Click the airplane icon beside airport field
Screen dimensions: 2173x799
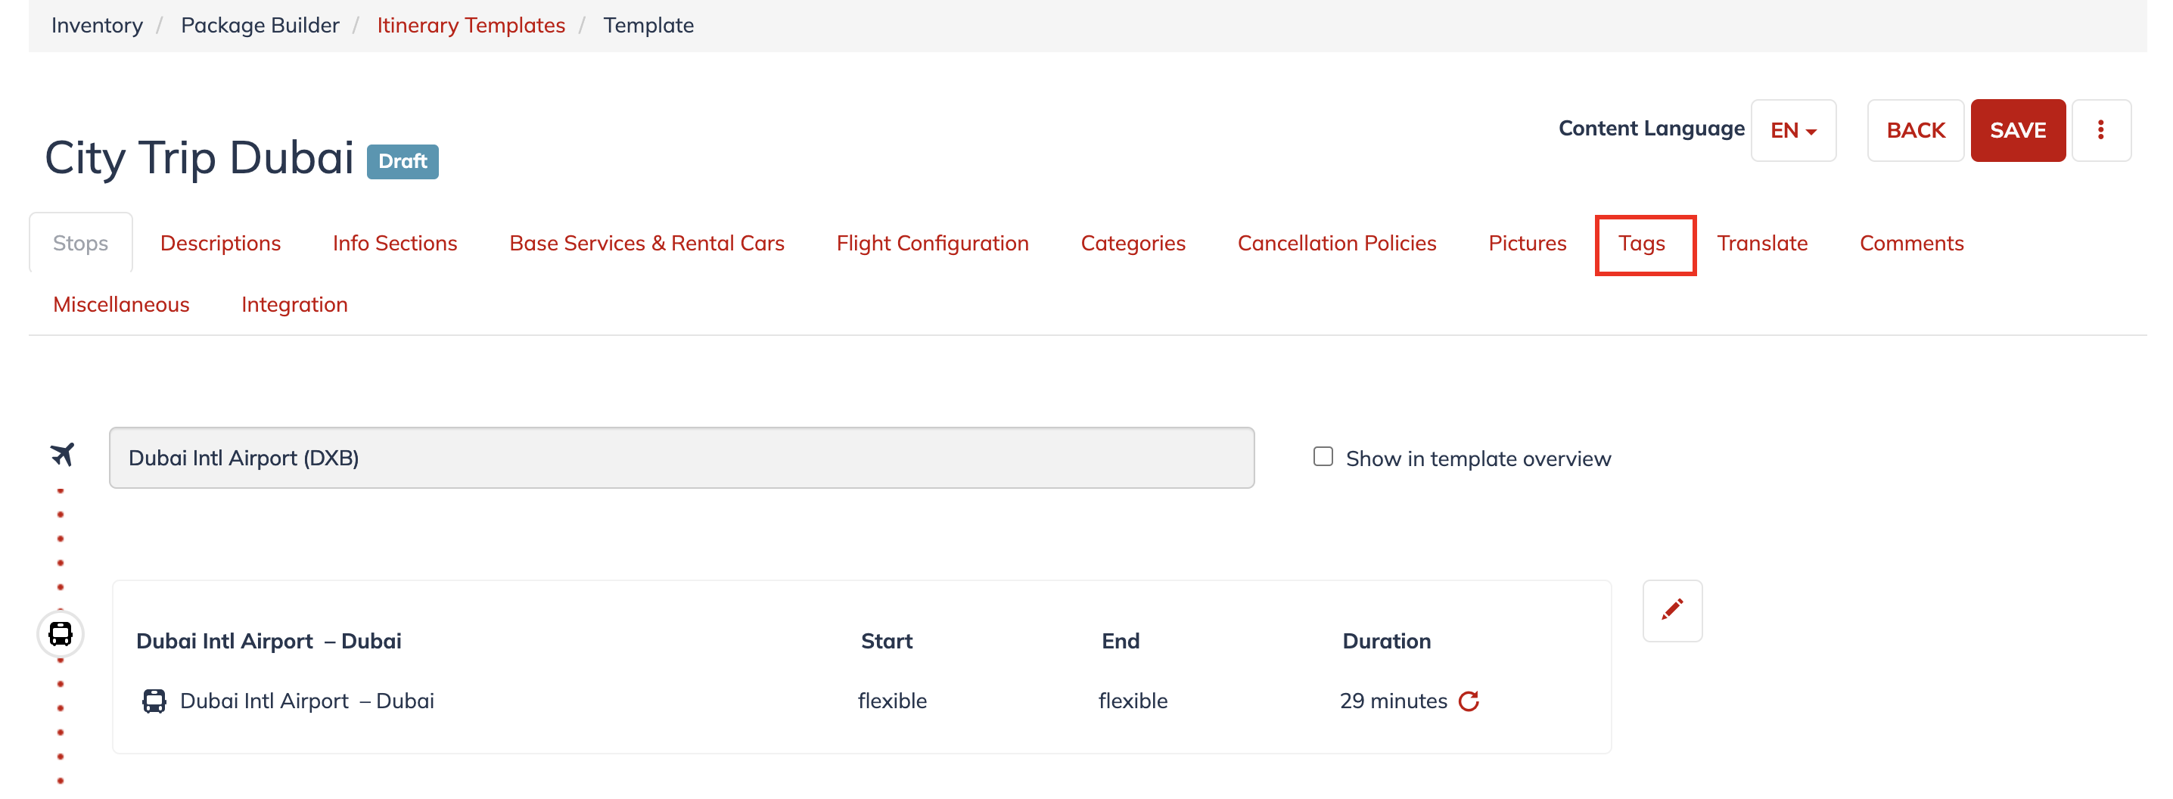click(x=61, y=455)
